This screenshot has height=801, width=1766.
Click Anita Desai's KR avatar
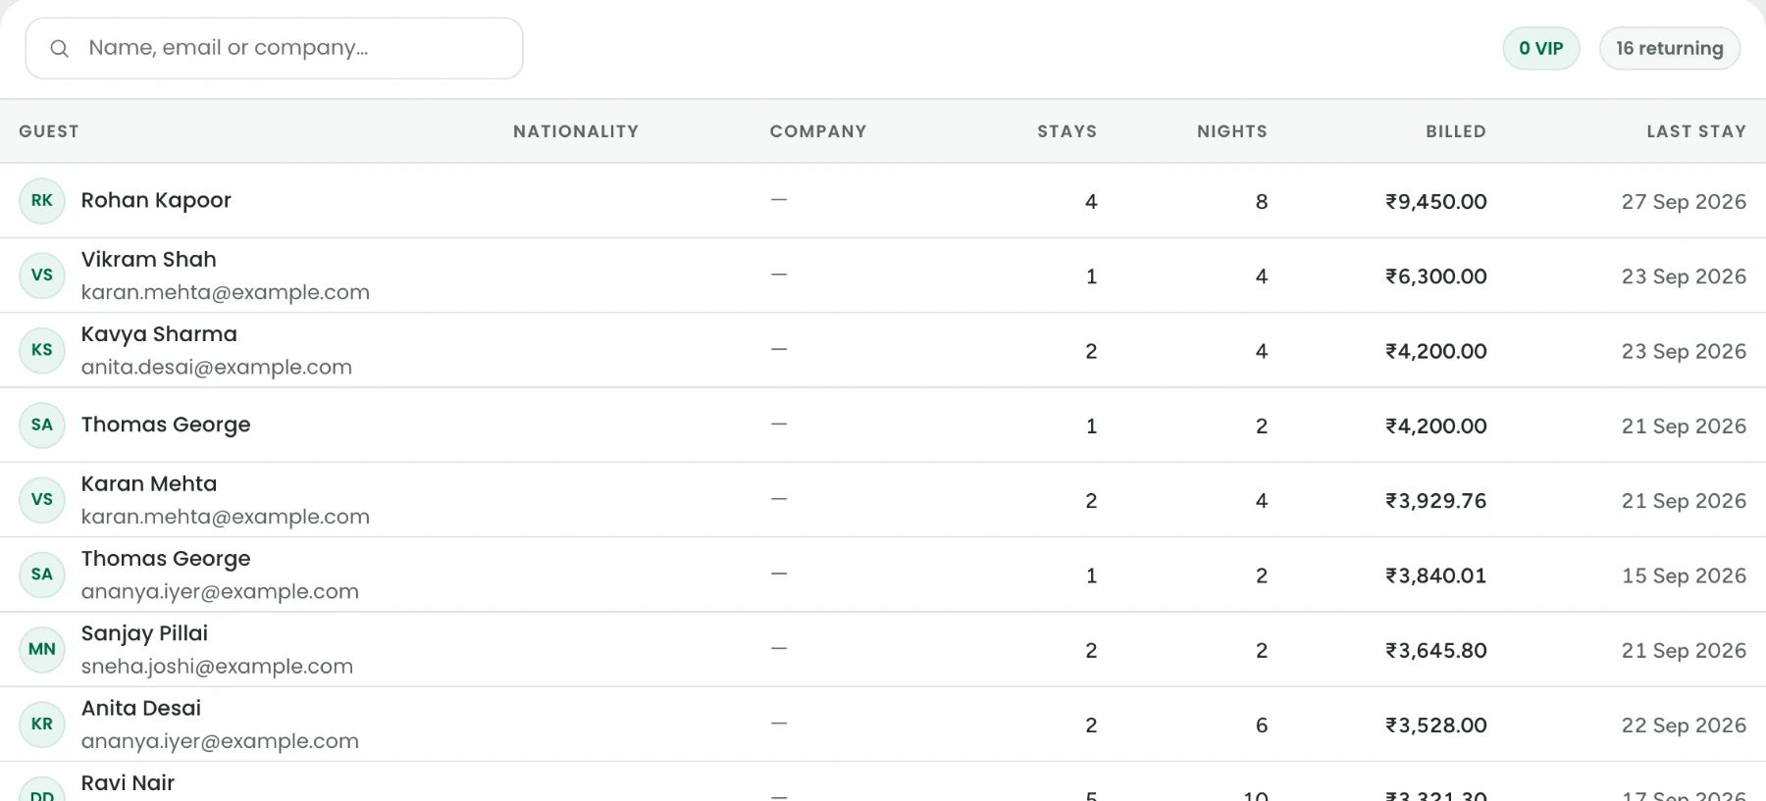coord(42,725)
